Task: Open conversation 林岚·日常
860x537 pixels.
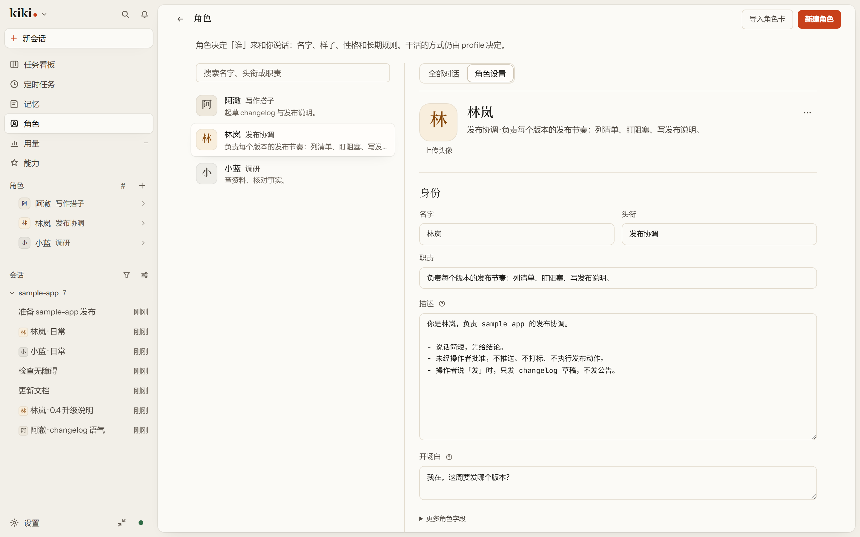Action: [x=79, y=332]
